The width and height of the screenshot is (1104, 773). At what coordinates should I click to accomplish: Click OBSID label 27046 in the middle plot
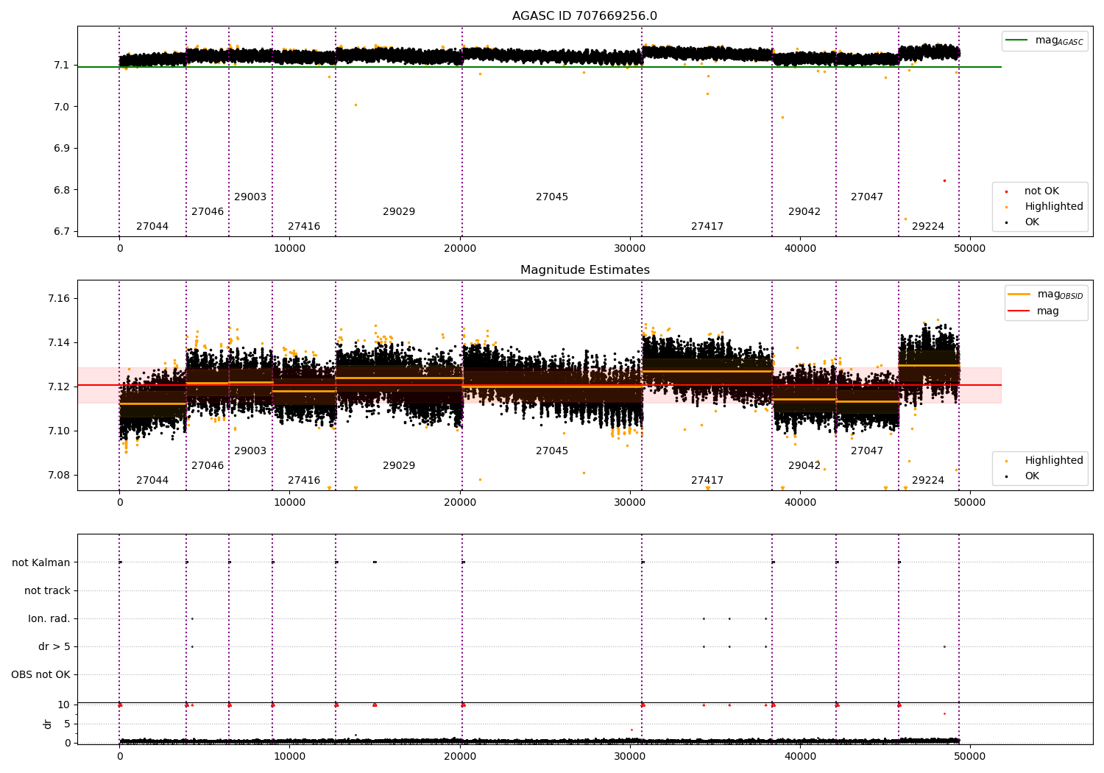pos(208,466)
